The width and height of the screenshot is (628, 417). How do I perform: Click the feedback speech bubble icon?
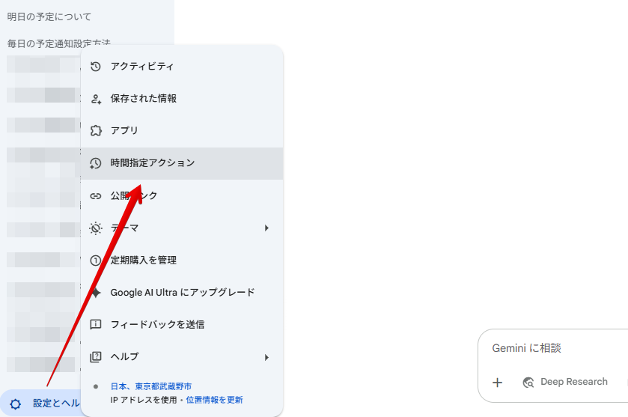(95, 325)
